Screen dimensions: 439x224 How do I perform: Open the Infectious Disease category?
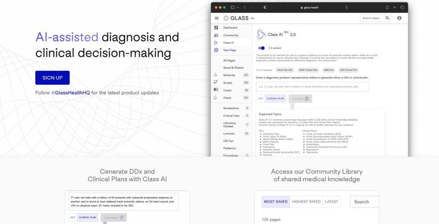pyautogui.click(x=230, y=125)
